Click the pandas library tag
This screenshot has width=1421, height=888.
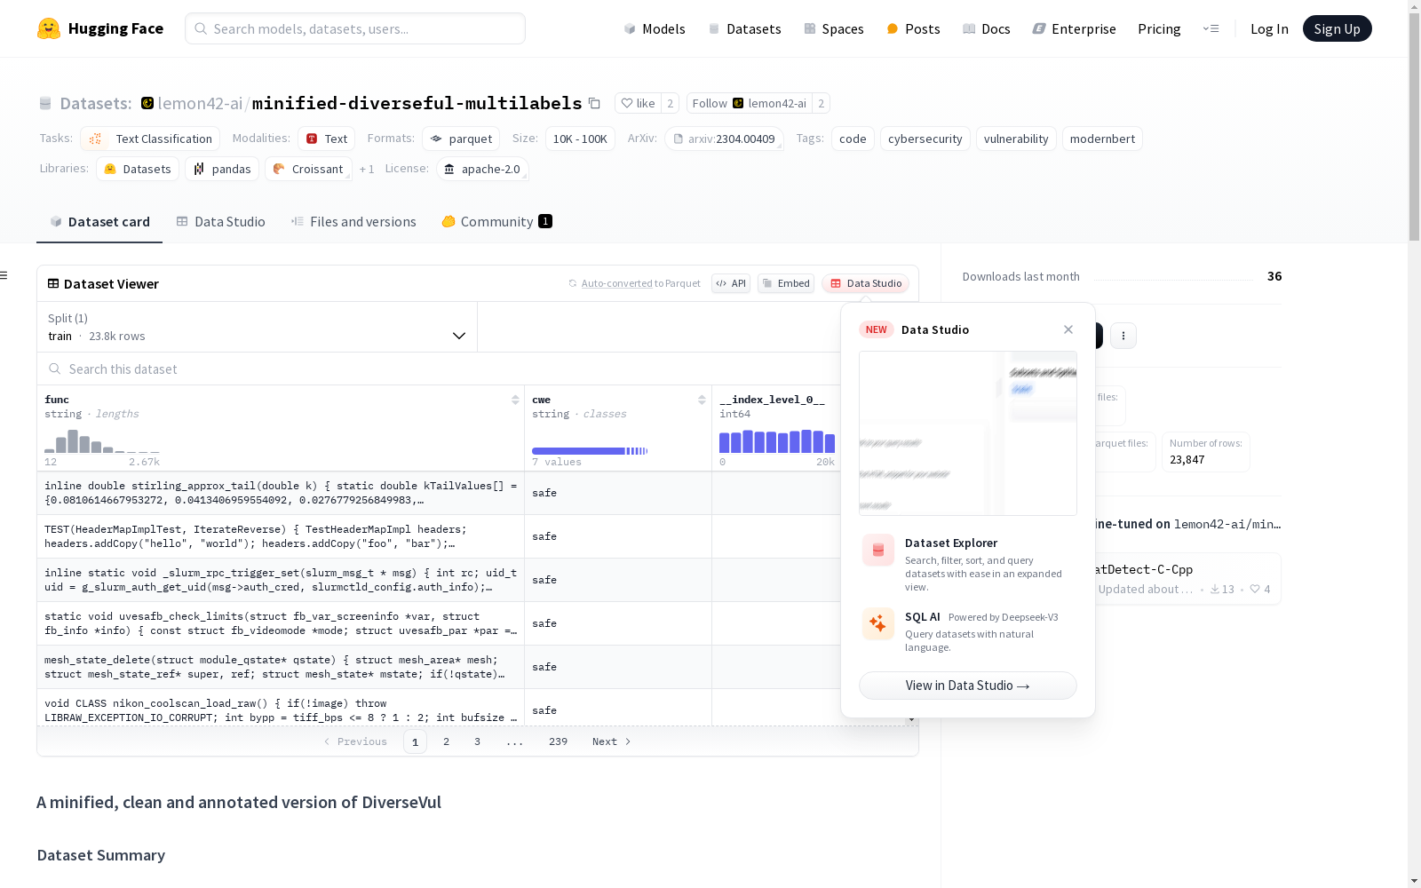pyautogui.click(x=222, y=169)
